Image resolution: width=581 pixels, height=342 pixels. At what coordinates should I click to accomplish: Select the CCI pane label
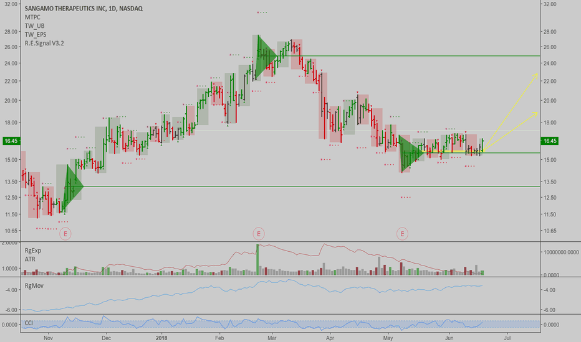click(x=29, y=323)
